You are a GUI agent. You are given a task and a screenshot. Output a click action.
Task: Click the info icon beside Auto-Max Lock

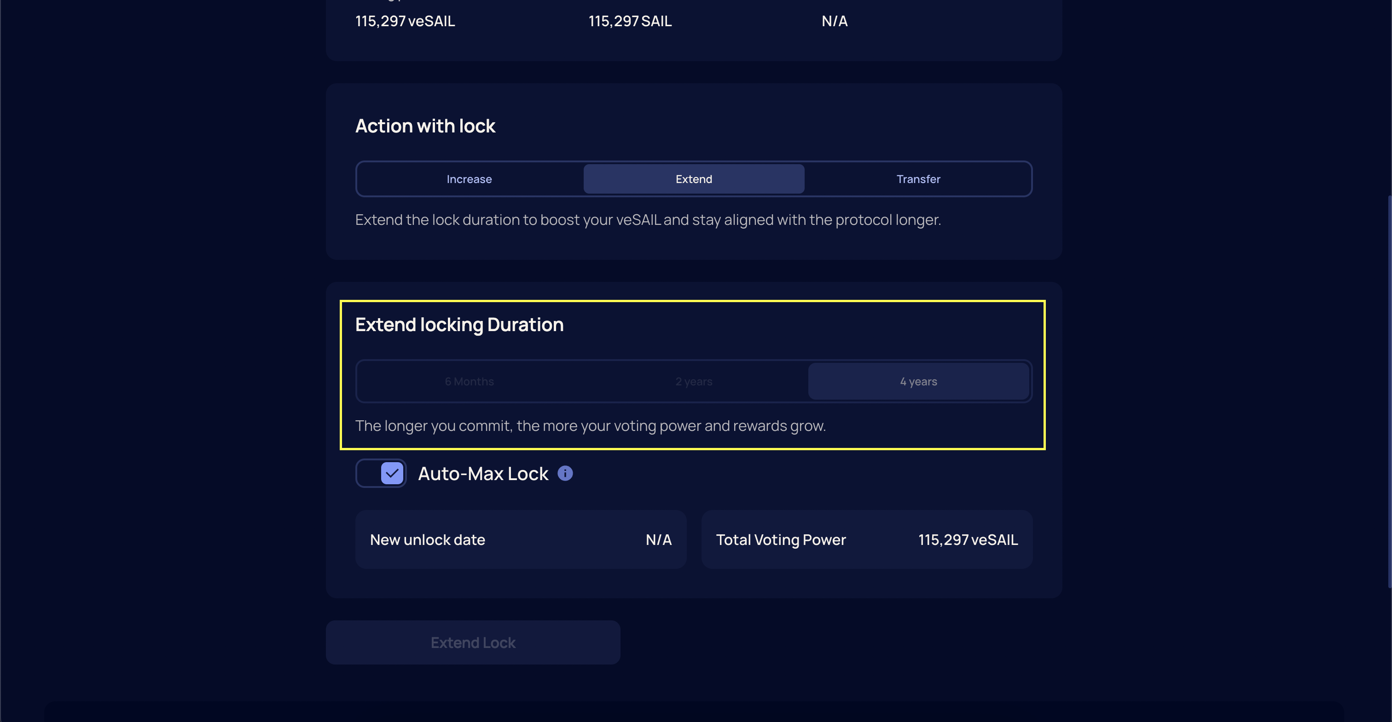pos(565,473)
